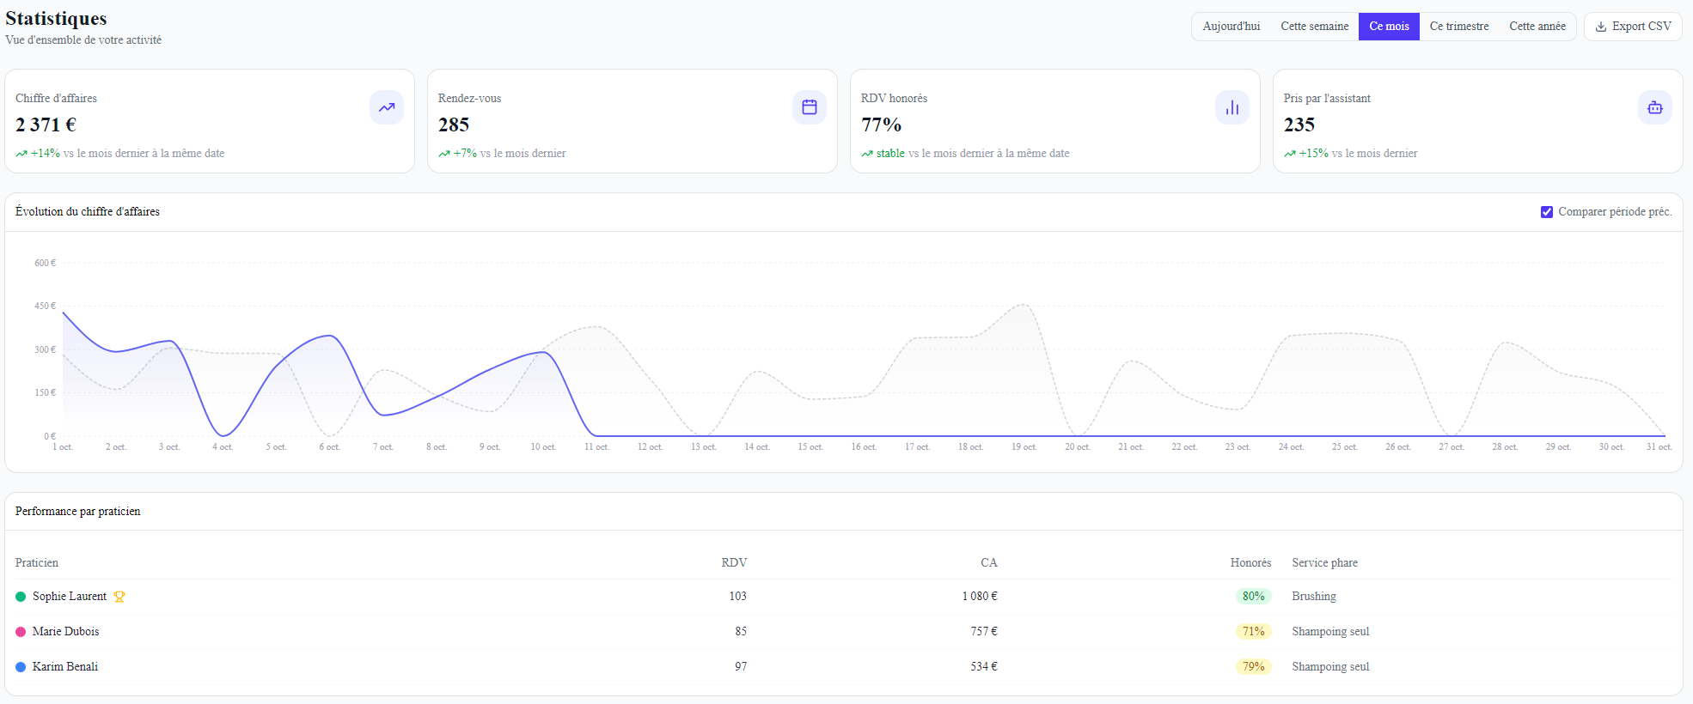This screenshot has width=1693, height=704.
Task: Click the robot icon on assistant card
Action: (1655, 107)
